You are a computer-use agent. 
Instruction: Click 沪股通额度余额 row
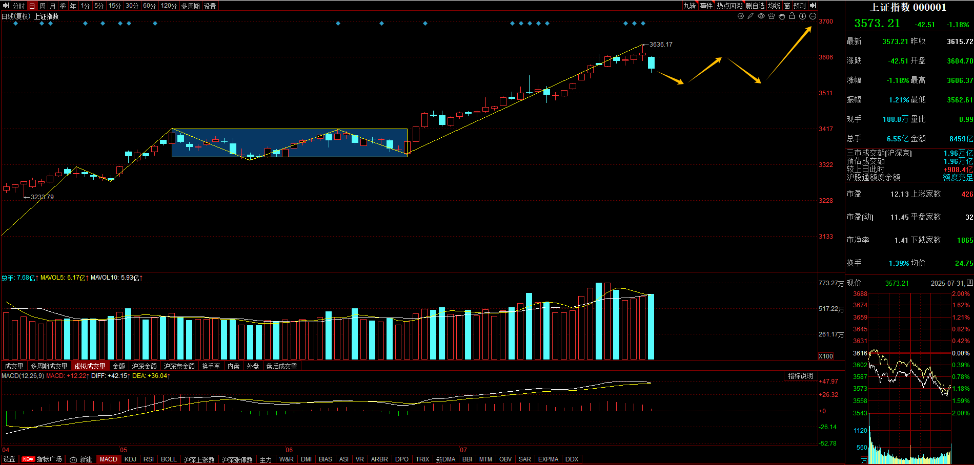coord(909,178)
